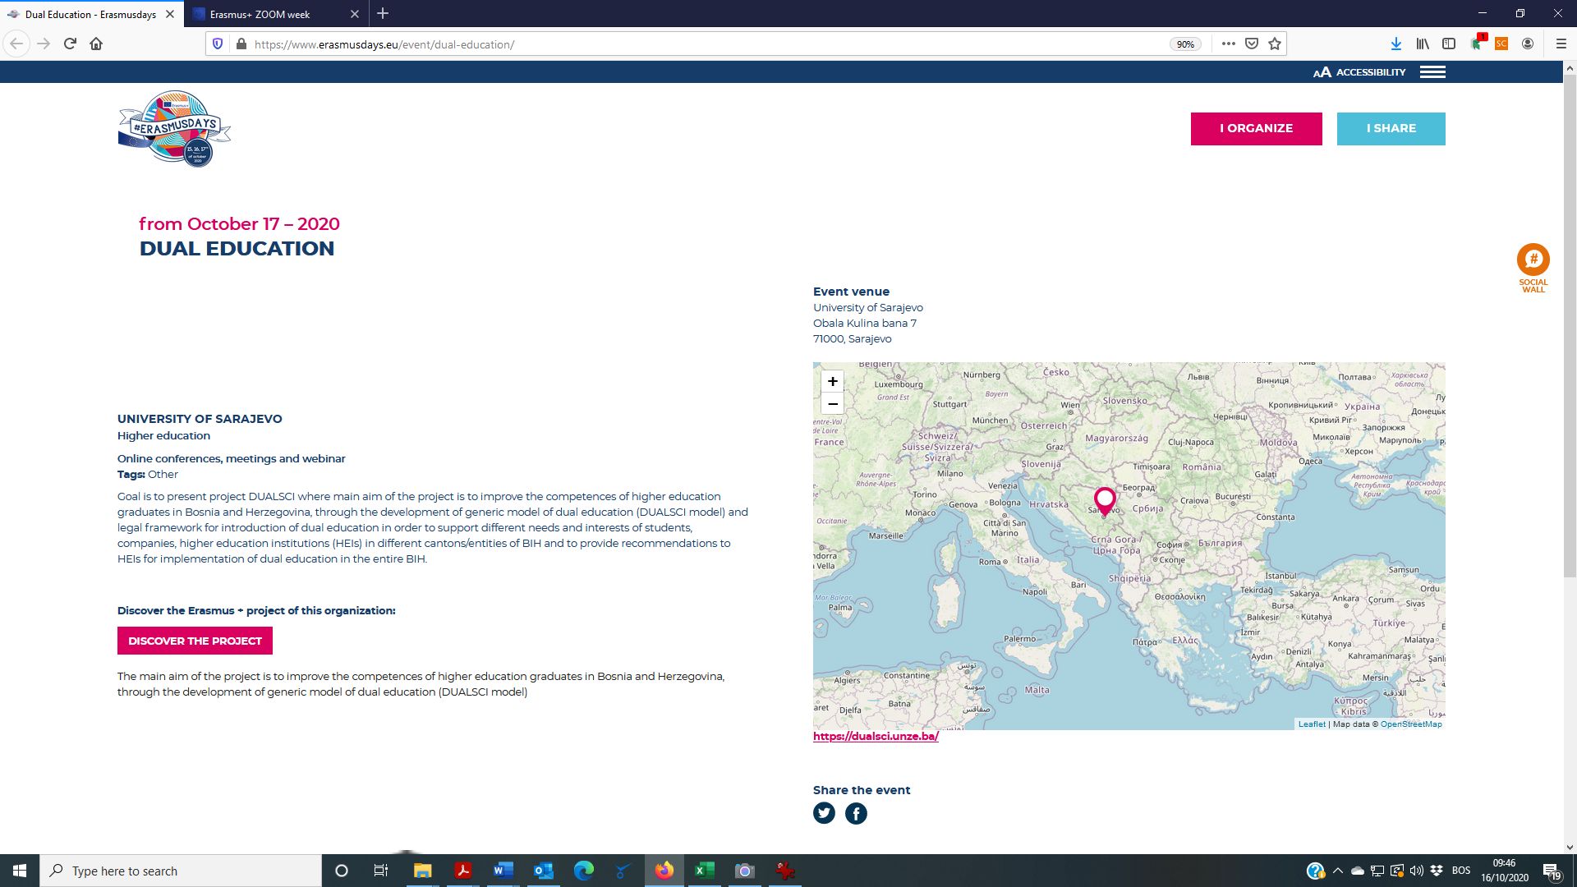Viewport: 1577px width, 887px height.
Task: Click the #ERASMUSDAYS logo
Action: [x=174, y=129]
